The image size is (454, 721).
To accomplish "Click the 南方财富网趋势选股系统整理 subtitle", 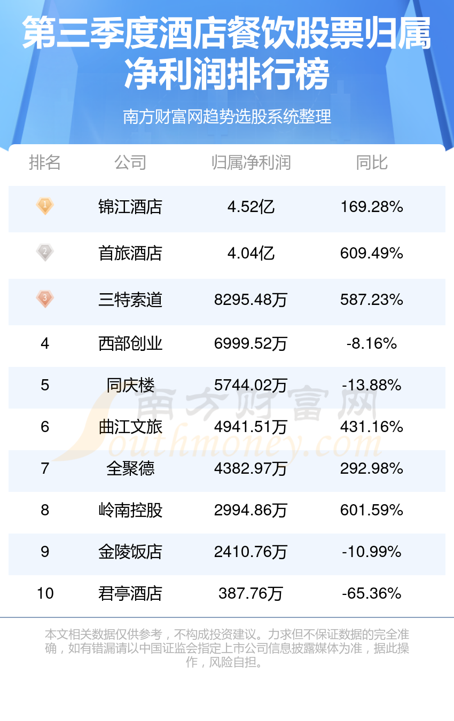I will pos(227,116).
